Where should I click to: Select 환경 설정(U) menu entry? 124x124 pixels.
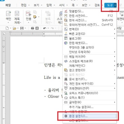(x=90, y=116)
